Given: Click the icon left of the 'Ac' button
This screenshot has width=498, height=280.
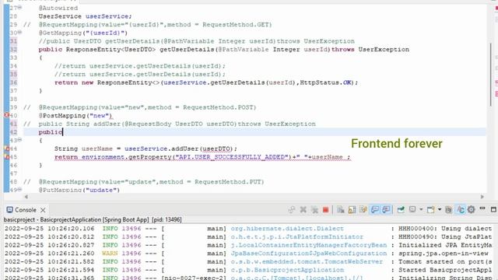Looking at the screenshot, I should click(x=448, y=209).
